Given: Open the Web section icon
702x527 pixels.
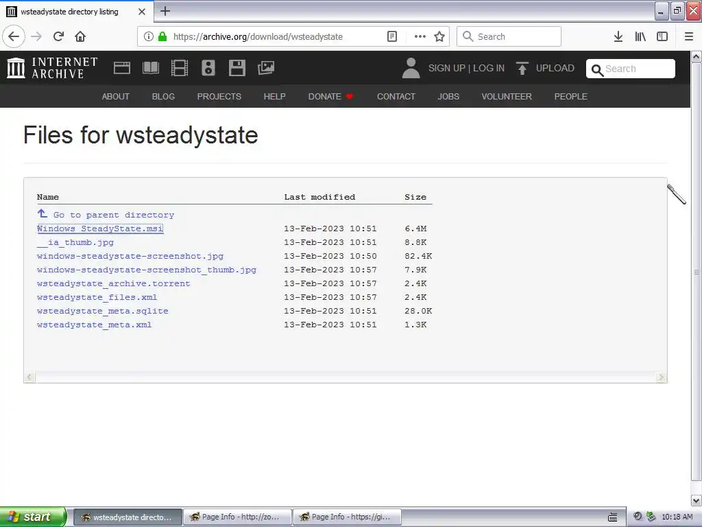Looking at the screenshot, I should point(122,68).
